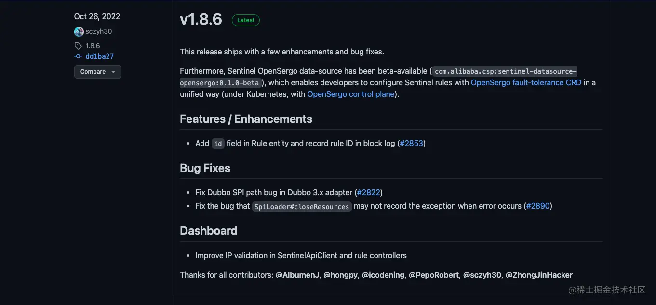Click the @icodening contributor mention
Image resolution: width=656 pixels, height=305 pixels.
[383, 275]
